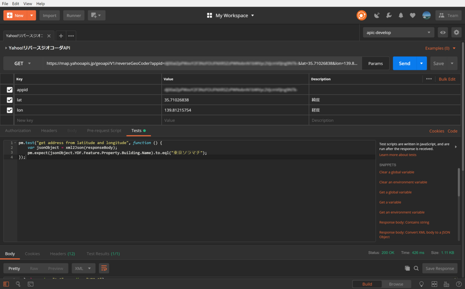Switch to Build mode

pyautogui.click(x=367, y=284)
